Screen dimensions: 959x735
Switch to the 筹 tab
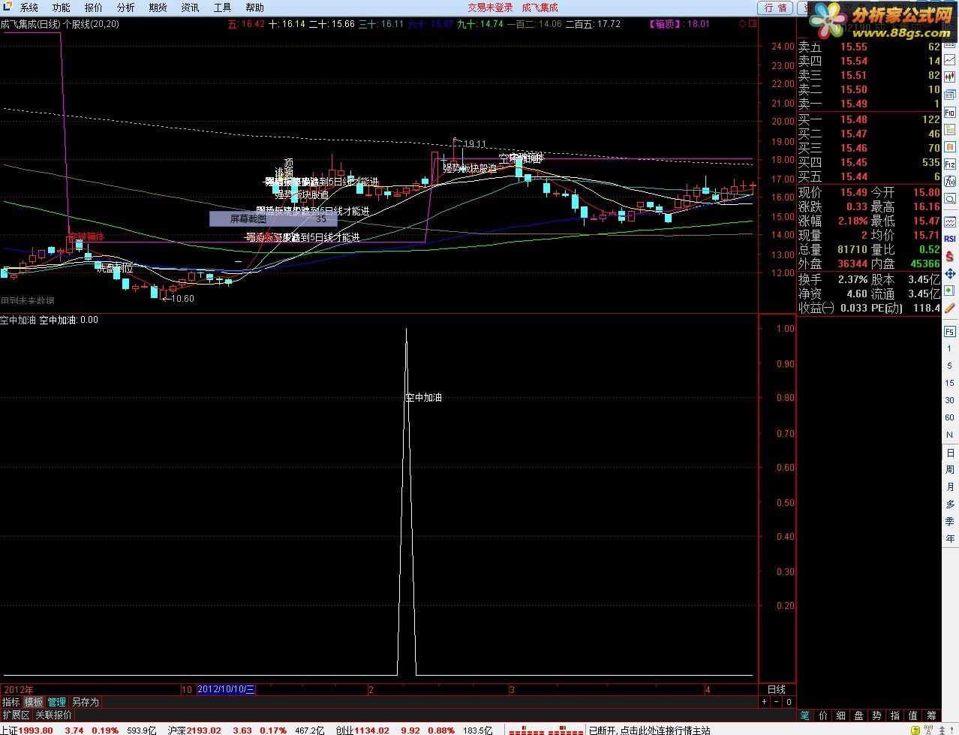tap(931, 715)
